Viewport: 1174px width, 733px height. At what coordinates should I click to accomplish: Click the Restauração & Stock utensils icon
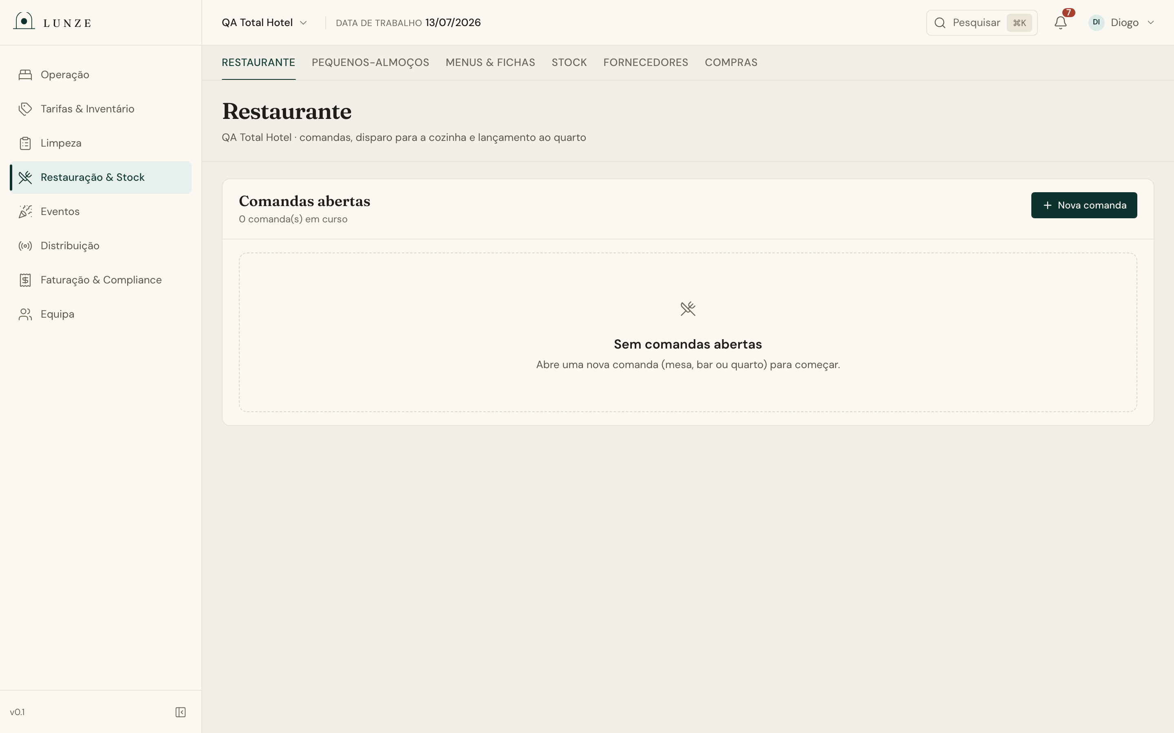(25, 178)
